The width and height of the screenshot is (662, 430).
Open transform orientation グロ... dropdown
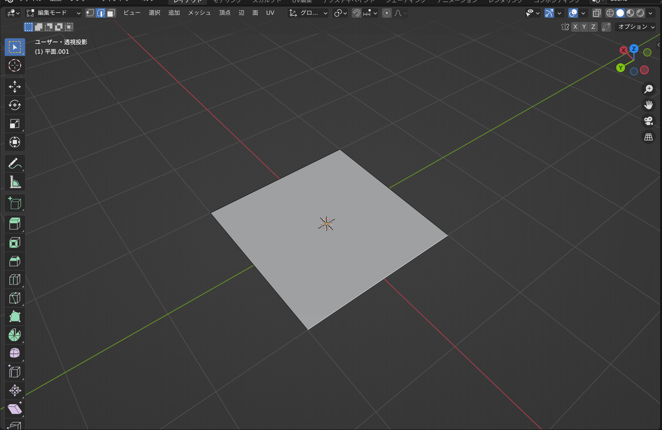point(308,13)
